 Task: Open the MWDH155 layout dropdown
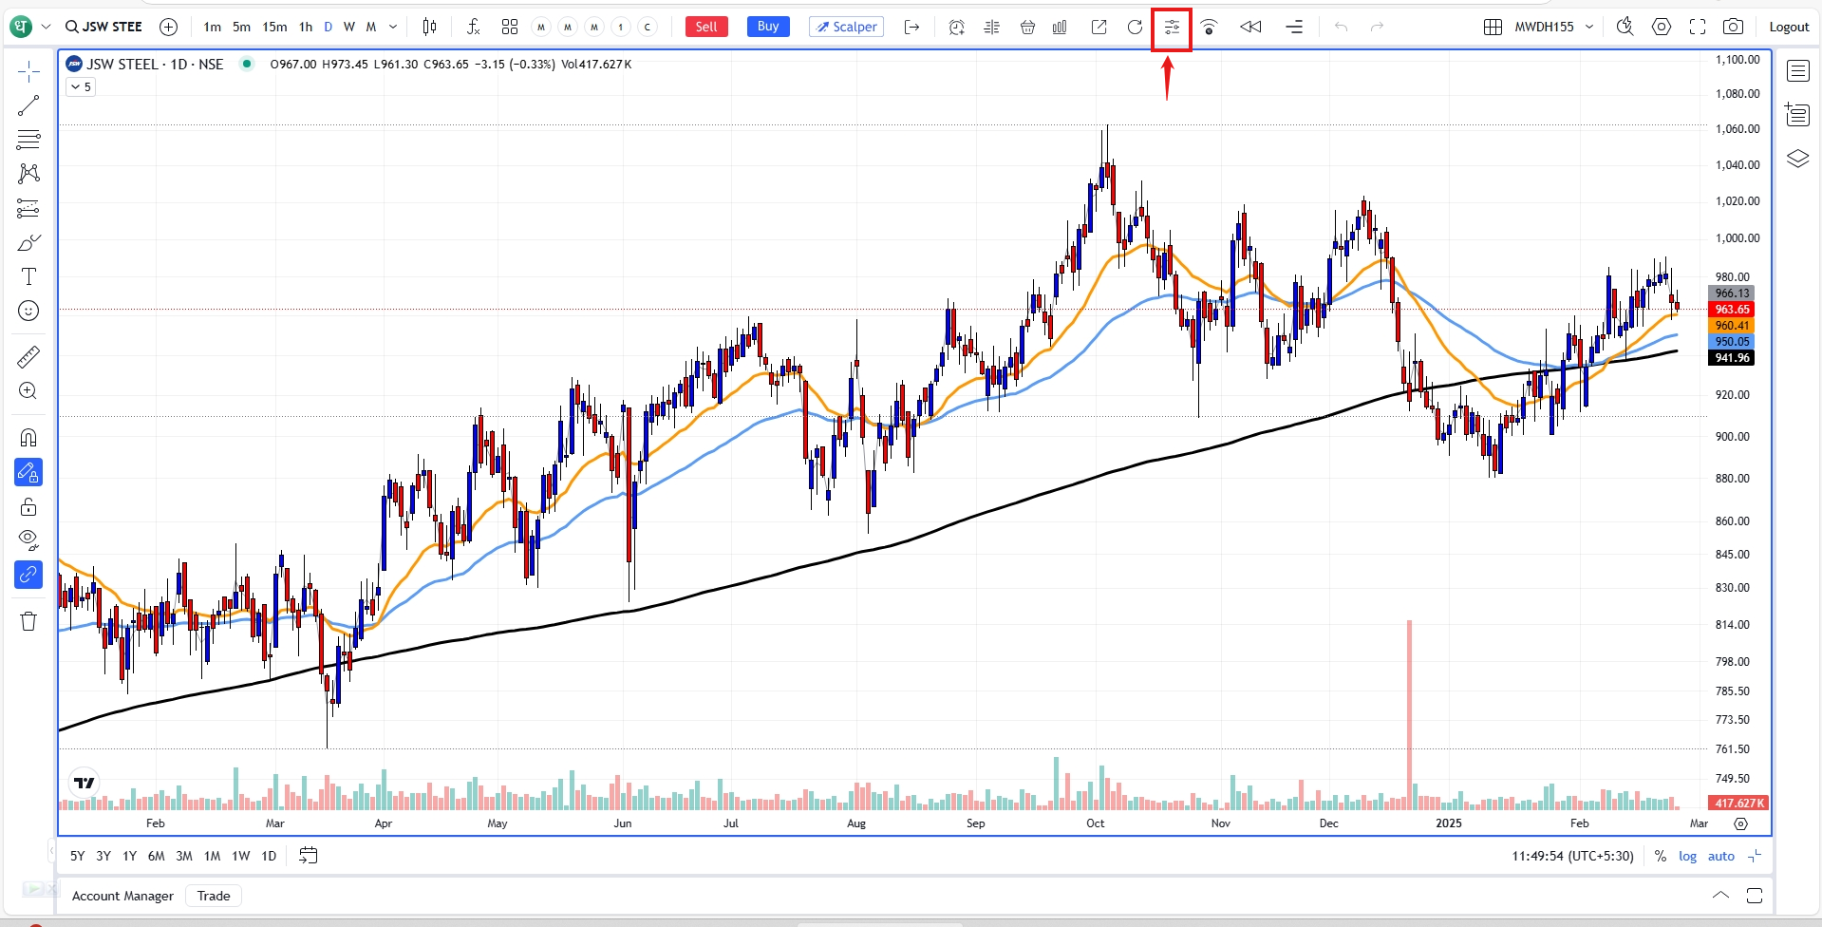click(x=1553, y=27)
